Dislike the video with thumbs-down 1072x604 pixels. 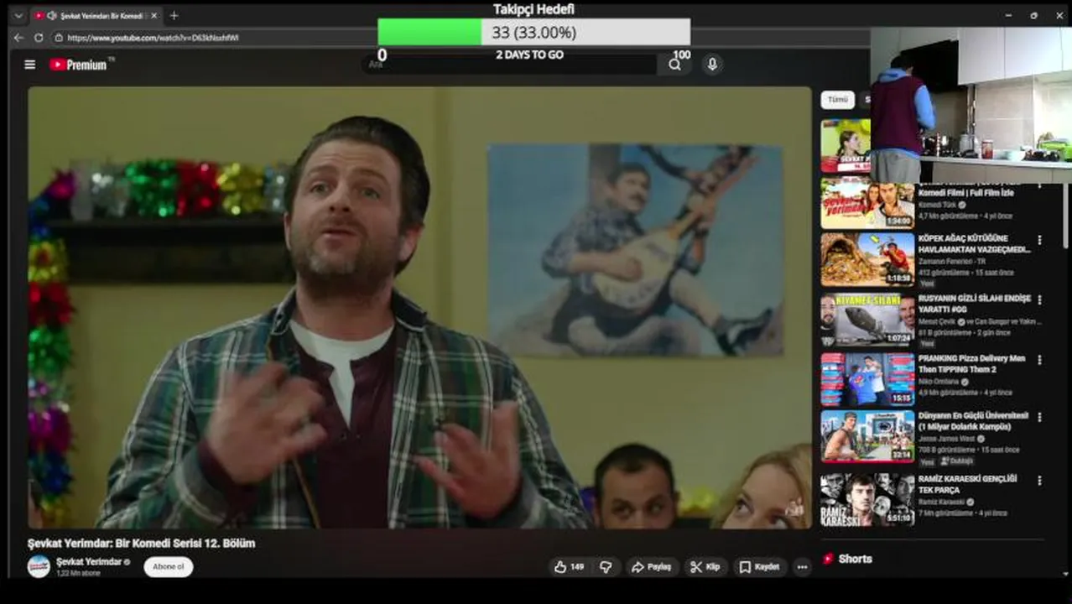tap(606, 567)
